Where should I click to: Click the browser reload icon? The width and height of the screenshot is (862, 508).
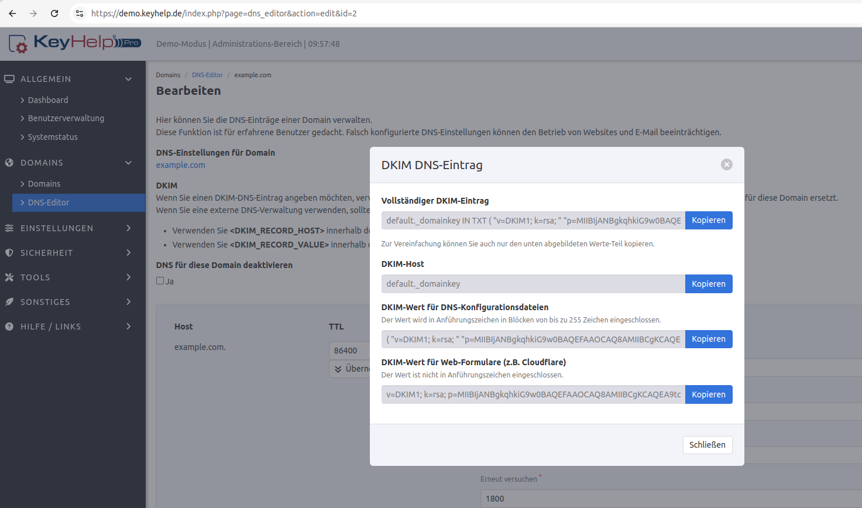tap(54, 13)
